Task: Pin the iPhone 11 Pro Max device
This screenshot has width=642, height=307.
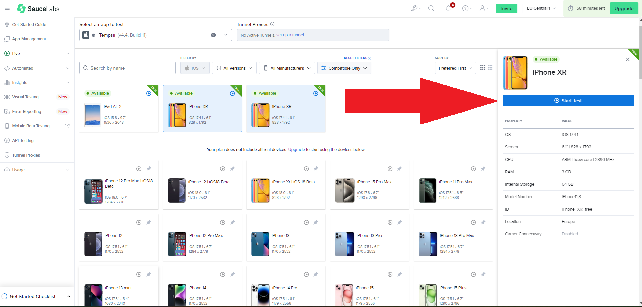Action: (x=483, y=169)
